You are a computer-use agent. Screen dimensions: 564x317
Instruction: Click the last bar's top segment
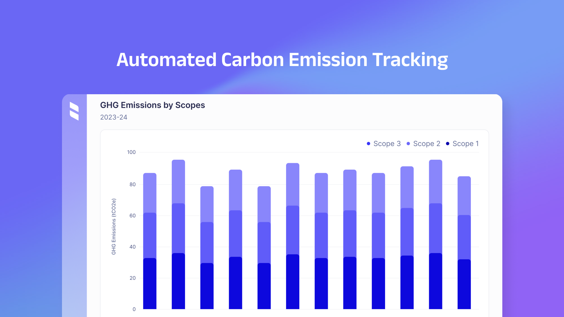coord(464,195)
